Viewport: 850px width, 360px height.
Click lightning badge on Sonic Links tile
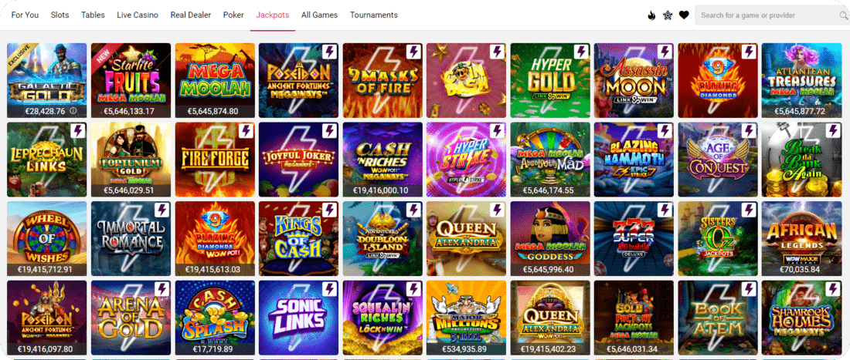point(330,288)
